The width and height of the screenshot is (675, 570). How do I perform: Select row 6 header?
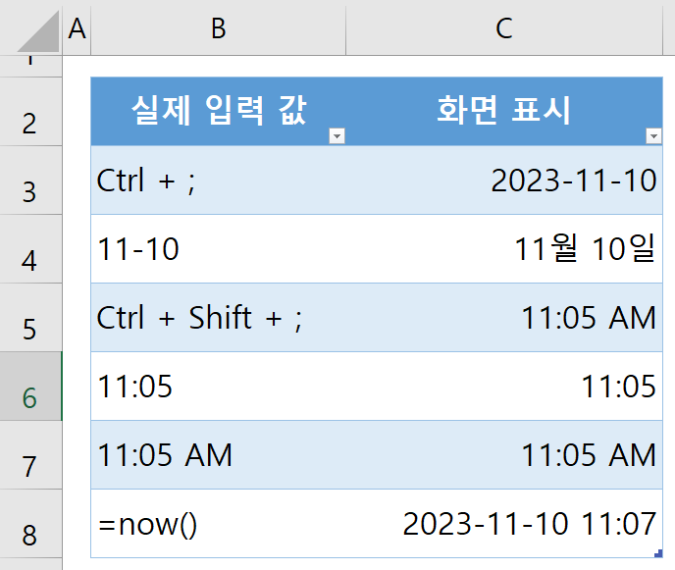[29, 397]
